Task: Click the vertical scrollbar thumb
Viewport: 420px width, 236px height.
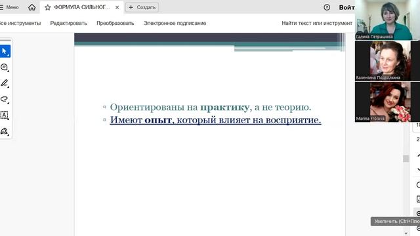Action: pos(406,159)
